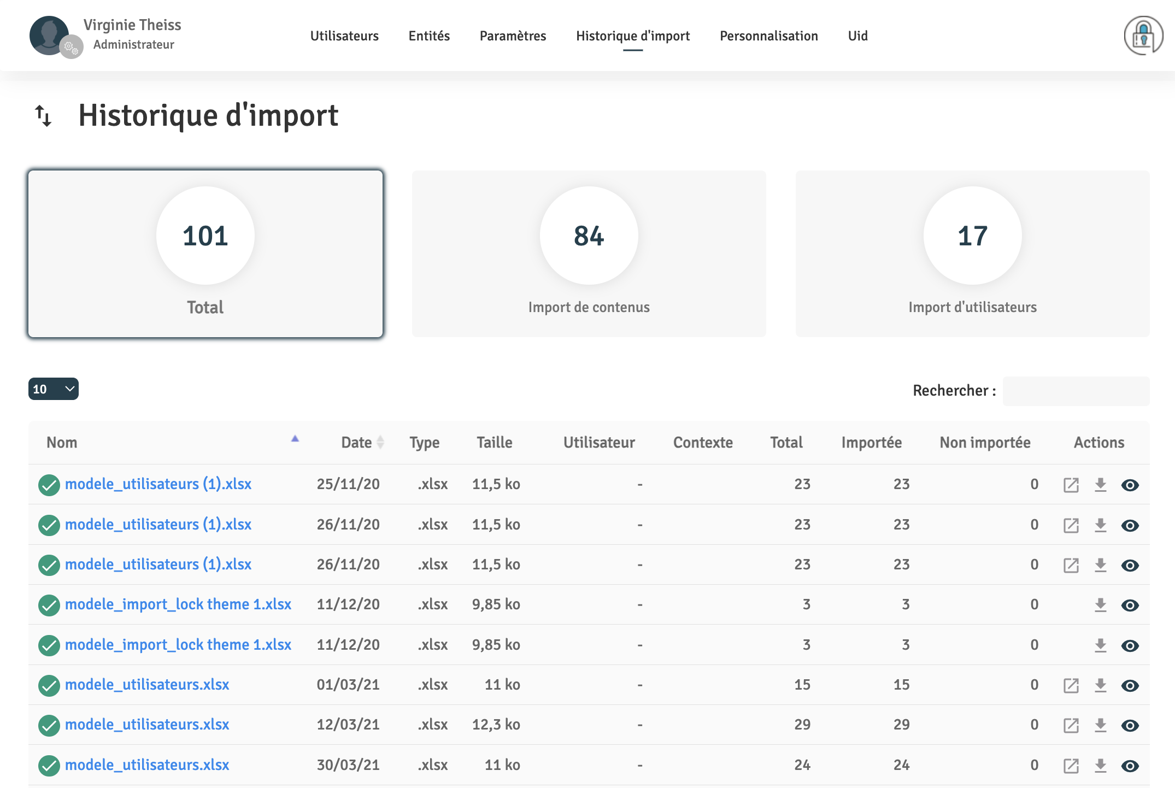Screen dimensions: 1175x788
Task: Click the lock logo icon at top right
Action: [x=1143, y=36]
